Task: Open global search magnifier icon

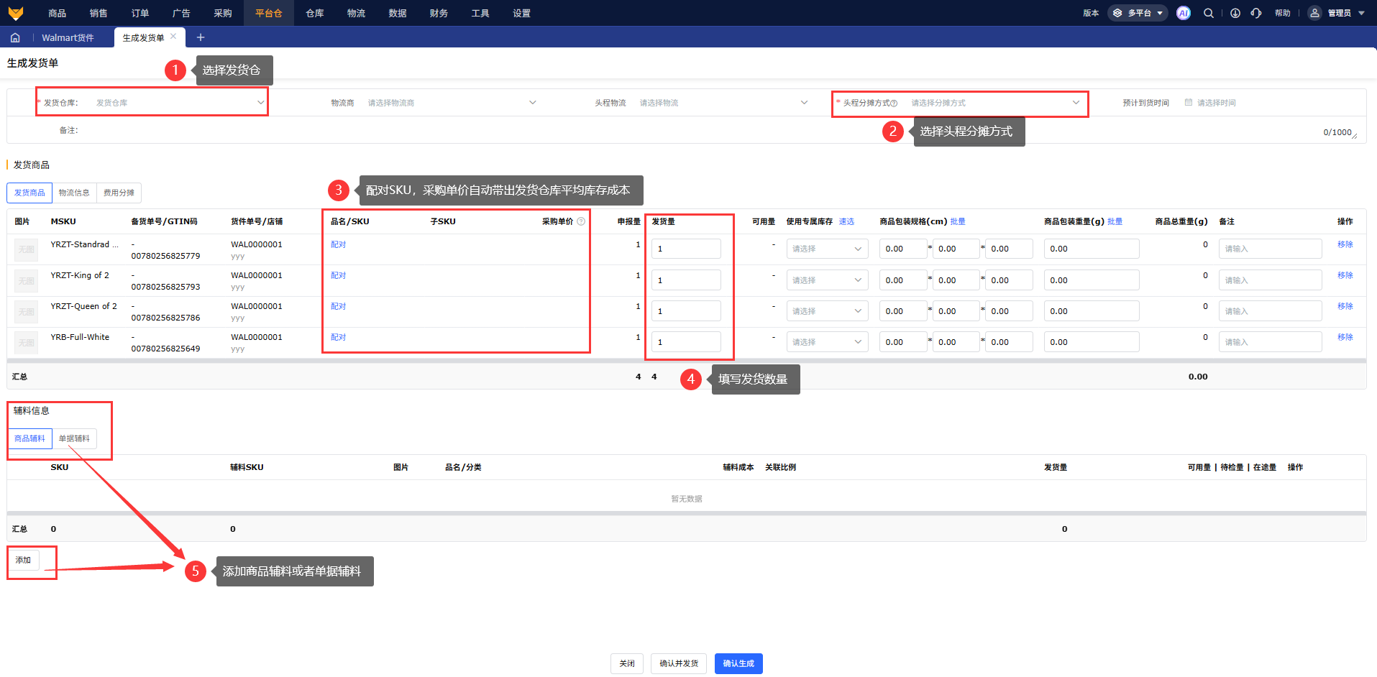Action: [1209, 13]
